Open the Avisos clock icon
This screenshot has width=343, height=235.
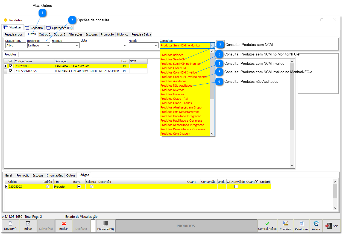[x=316, y=224]
